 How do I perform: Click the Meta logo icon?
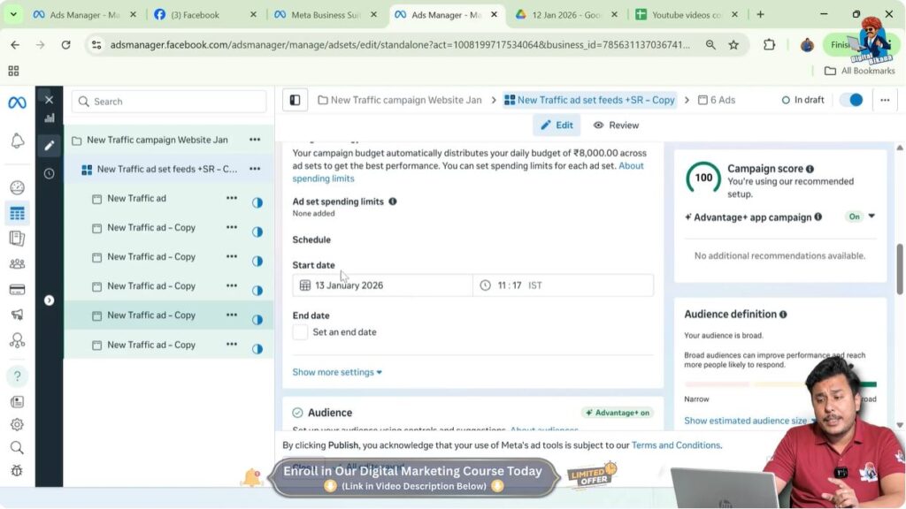coord(17,103)
